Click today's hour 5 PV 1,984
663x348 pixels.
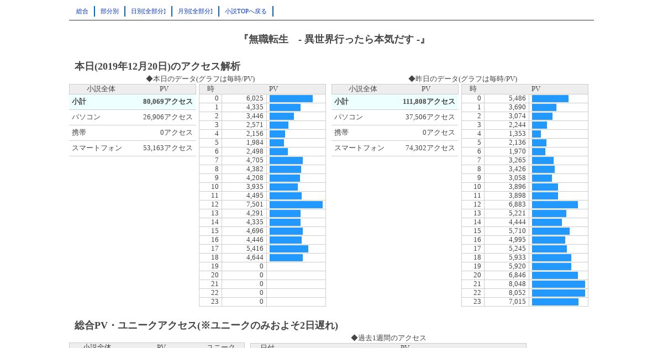[x=255, y=143]
